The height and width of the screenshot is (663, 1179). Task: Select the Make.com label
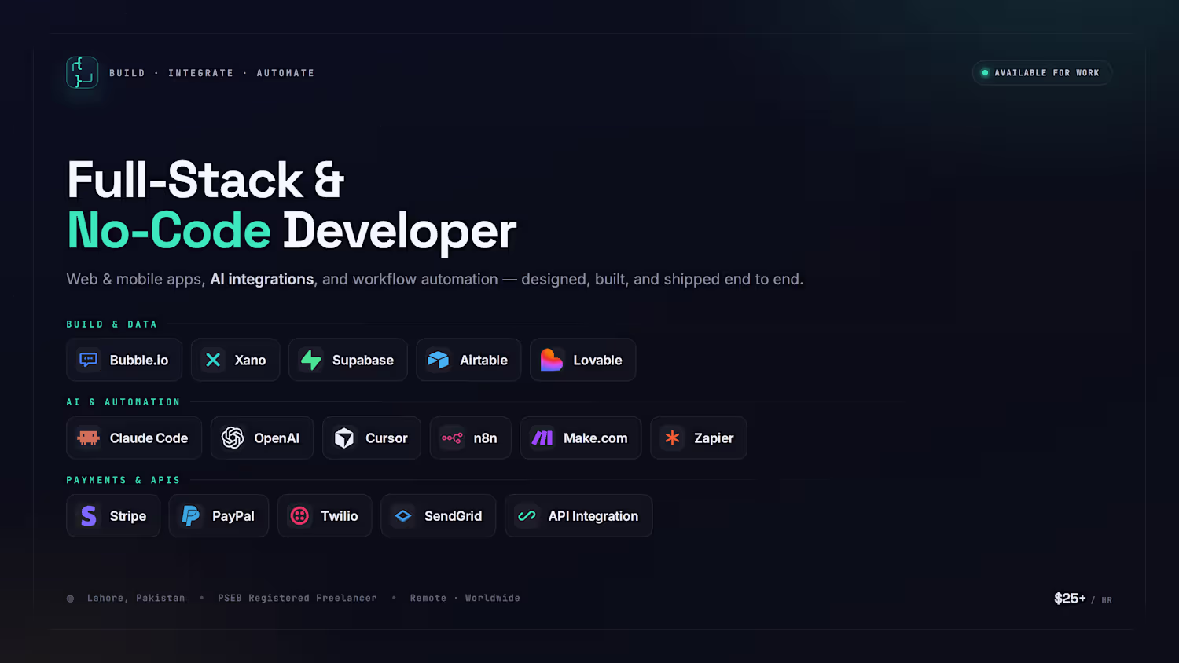596,438
